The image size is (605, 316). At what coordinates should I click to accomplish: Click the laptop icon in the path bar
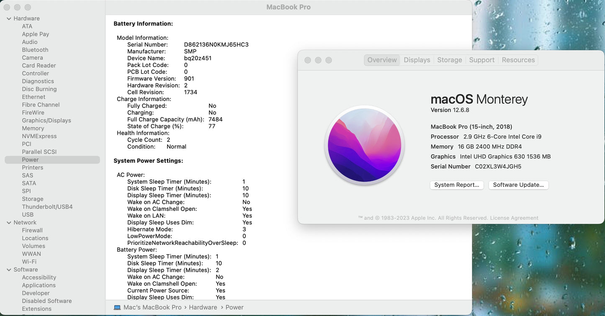coord(117,307)
